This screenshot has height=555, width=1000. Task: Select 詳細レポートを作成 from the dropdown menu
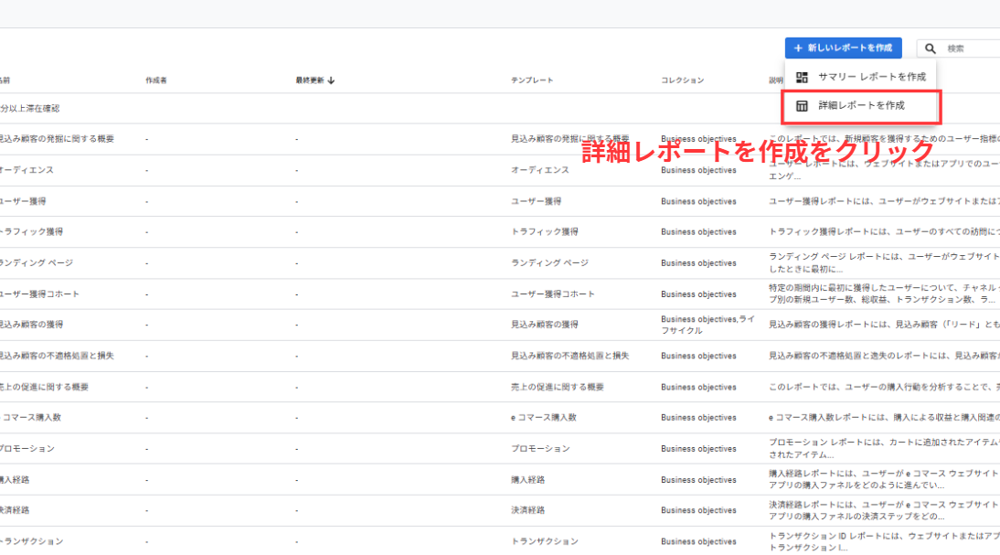(x=861, y=106)
